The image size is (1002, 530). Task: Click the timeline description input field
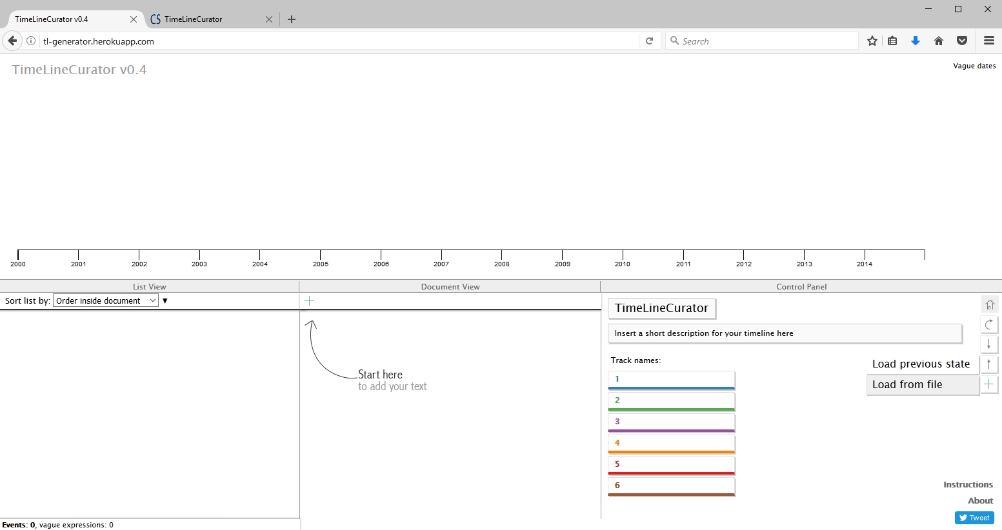point(785,333)
